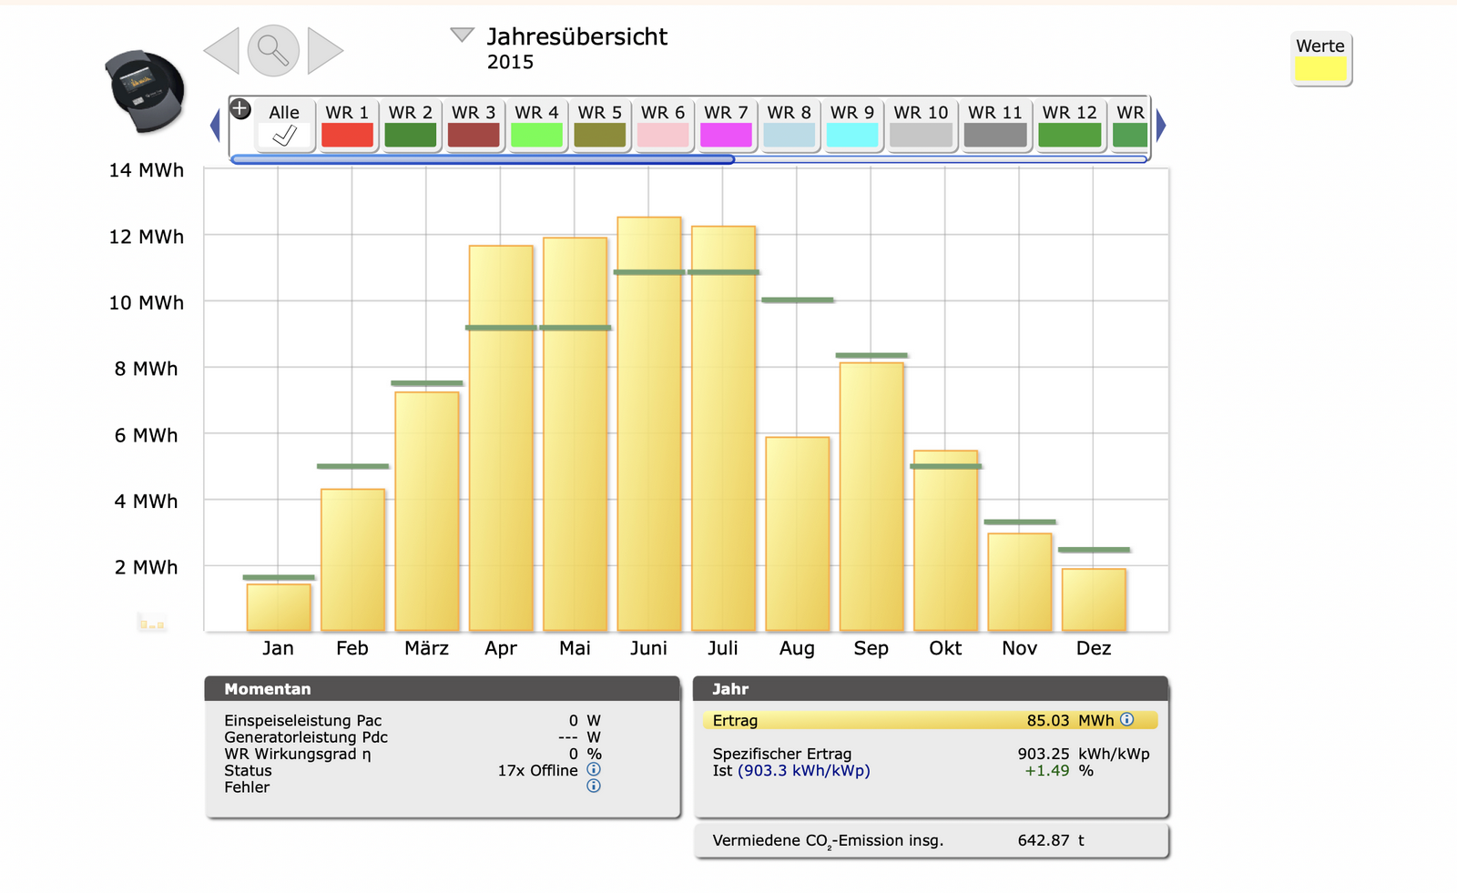Toggle inverter WR 2 green swatch
Image resolution: width=1457 pixels, height=893 pixels.
411,136
